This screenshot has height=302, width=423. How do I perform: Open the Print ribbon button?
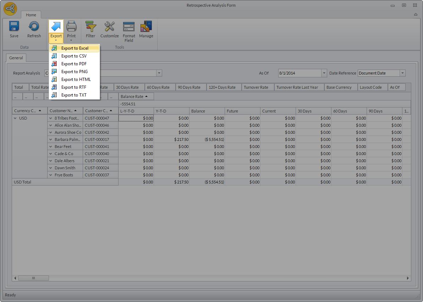pyautogui.click(x=71, y=30)
